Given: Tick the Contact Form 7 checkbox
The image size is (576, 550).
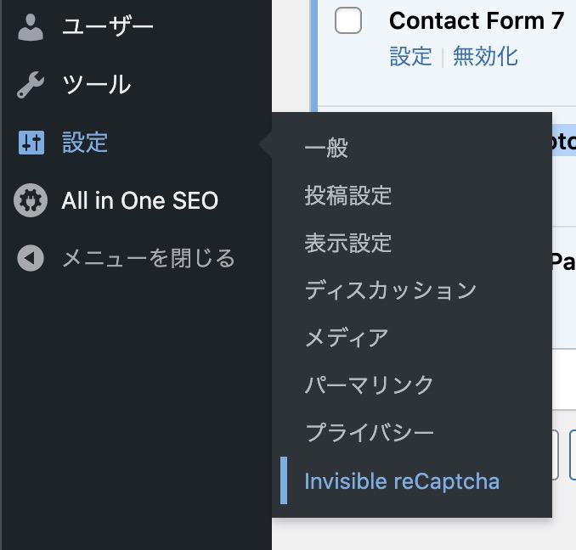Looking at the screenshot, I should pos(347,20).
